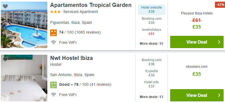Expand More deals: 13 for Nwt Hostel
Image resolution: width=225 pixels, height=103 pixels.
click(151, 97)
